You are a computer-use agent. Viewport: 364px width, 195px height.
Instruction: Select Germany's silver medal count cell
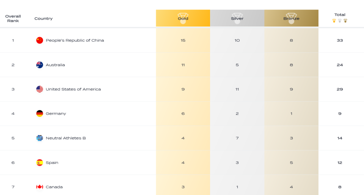coord(237,114)
